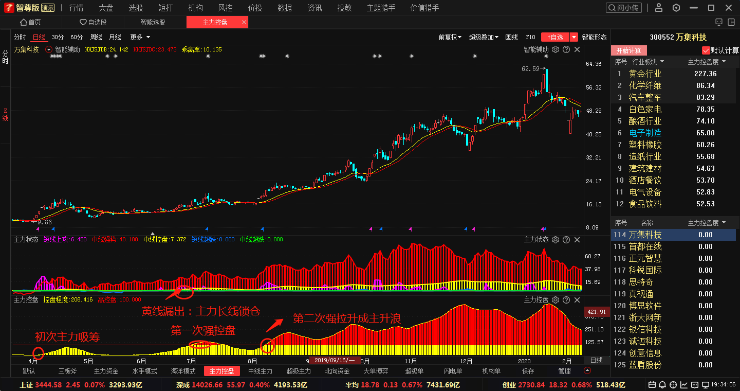Click the gear icon for 主力状态 panel
Image resolution: width=740 pixels, height=391 pixels.
click(x=555, y=240)
